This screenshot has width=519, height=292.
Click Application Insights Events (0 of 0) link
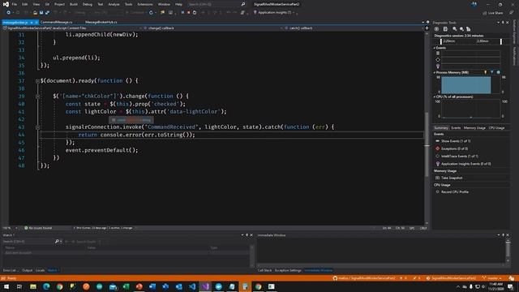click(466, 164)
